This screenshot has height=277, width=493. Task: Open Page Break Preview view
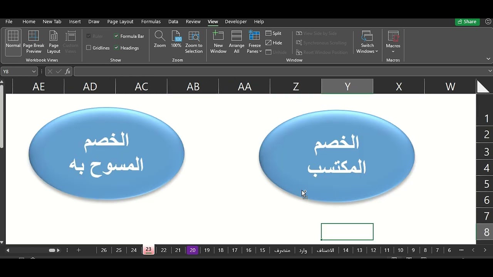point(34,42)
